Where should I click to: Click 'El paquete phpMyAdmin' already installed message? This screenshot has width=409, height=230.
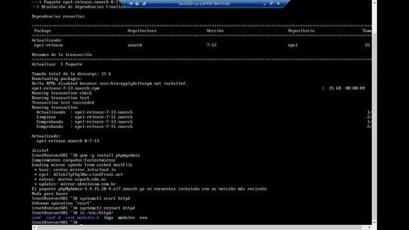pos(149,189)
